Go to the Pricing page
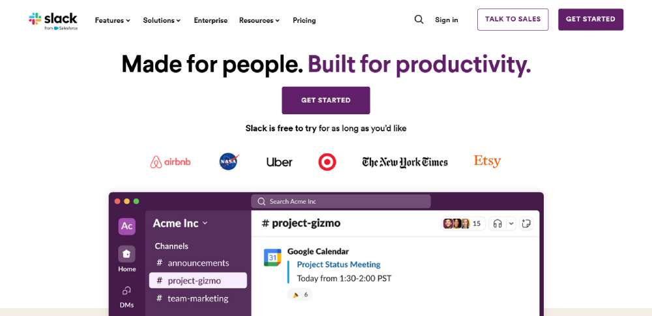Screen dimensions: 652x316 [x=304, y=20]
